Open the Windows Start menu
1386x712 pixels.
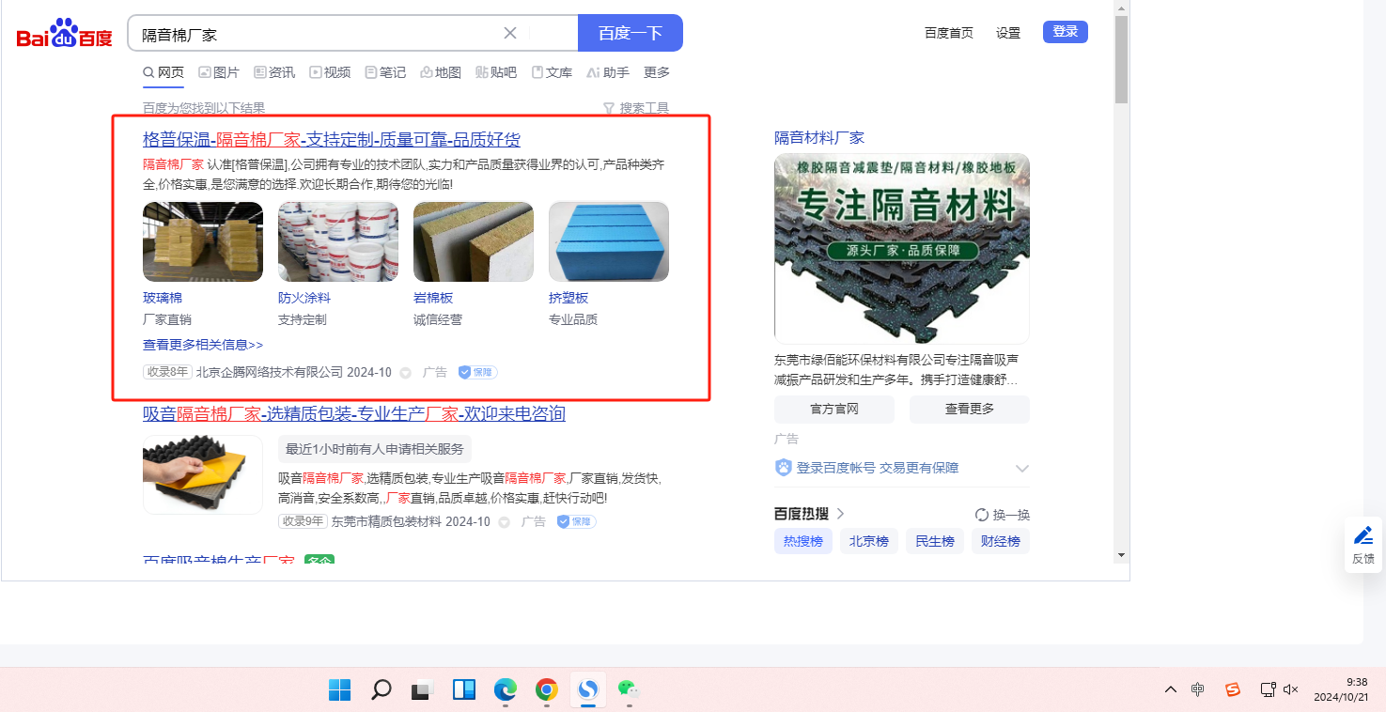339,690
